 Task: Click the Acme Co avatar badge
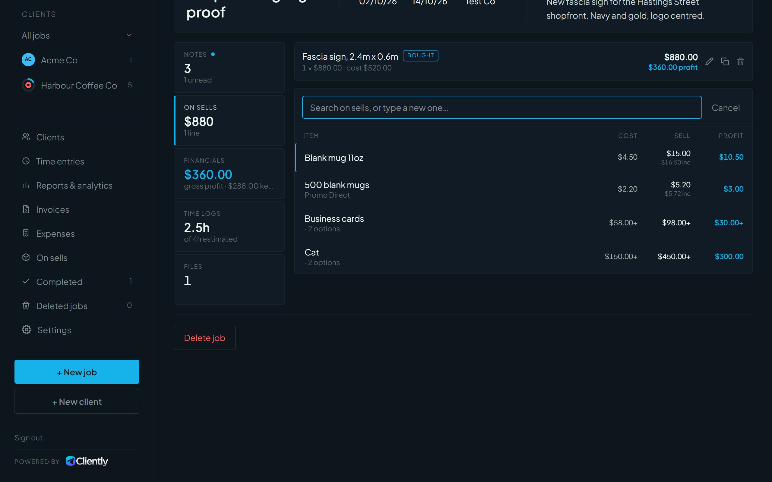click(x=28, y=60)
